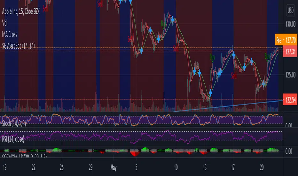Click date 29 on the time axis
This screenshot has width=298, height=176.
coord(91,167)
